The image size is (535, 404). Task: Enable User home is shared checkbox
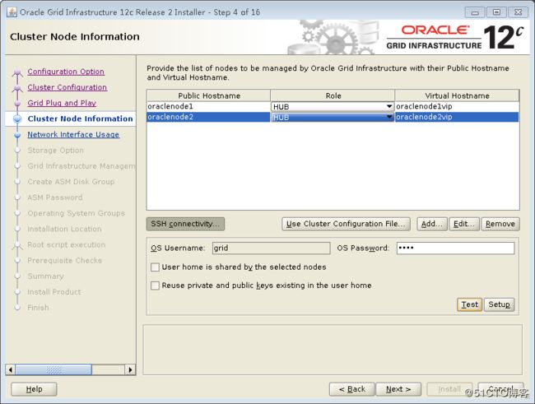tap(155, 267)
